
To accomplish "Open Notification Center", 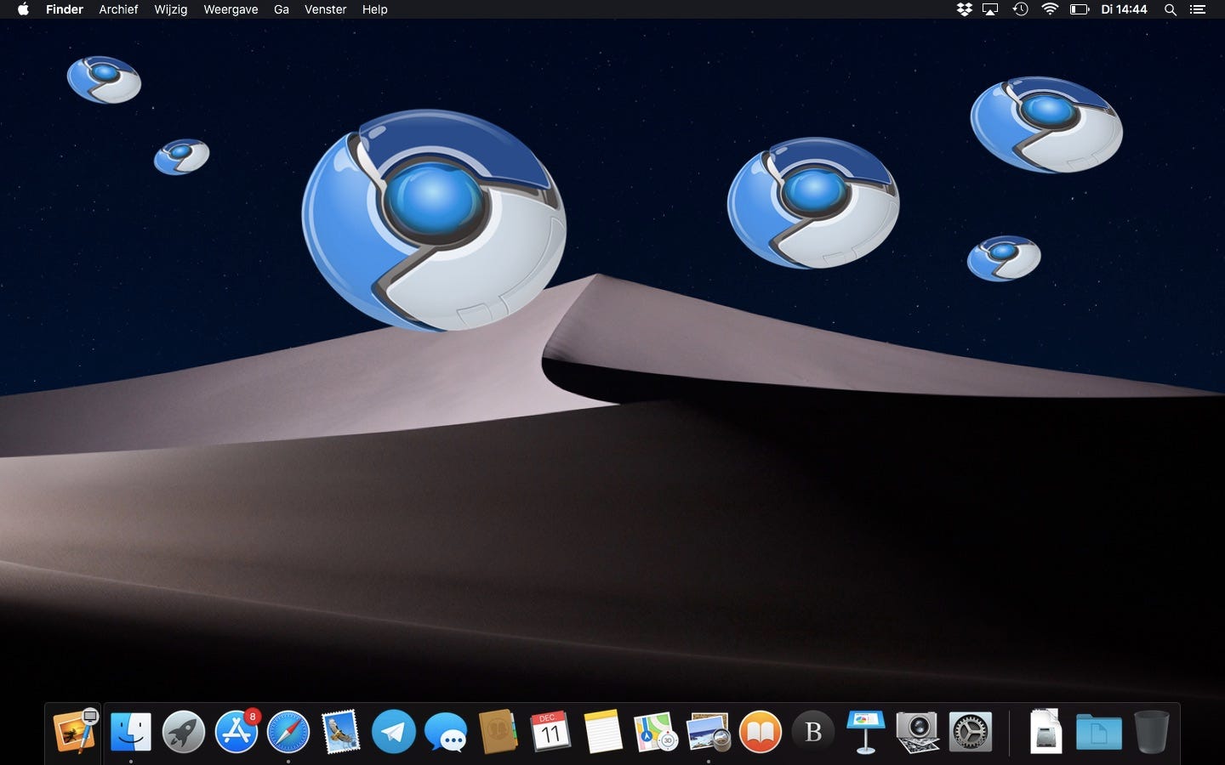I will (x=1198, y=9).
